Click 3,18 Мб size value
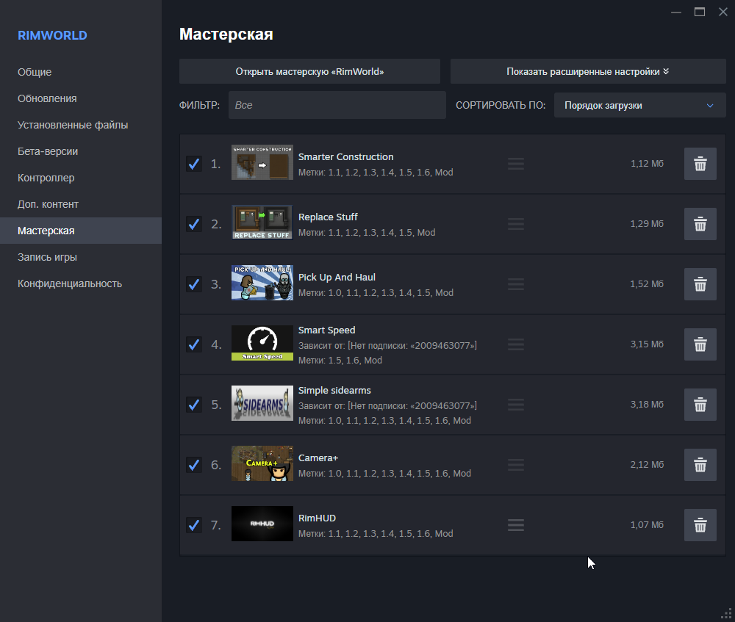The image size is (735, 622). [x=647, y=404]
